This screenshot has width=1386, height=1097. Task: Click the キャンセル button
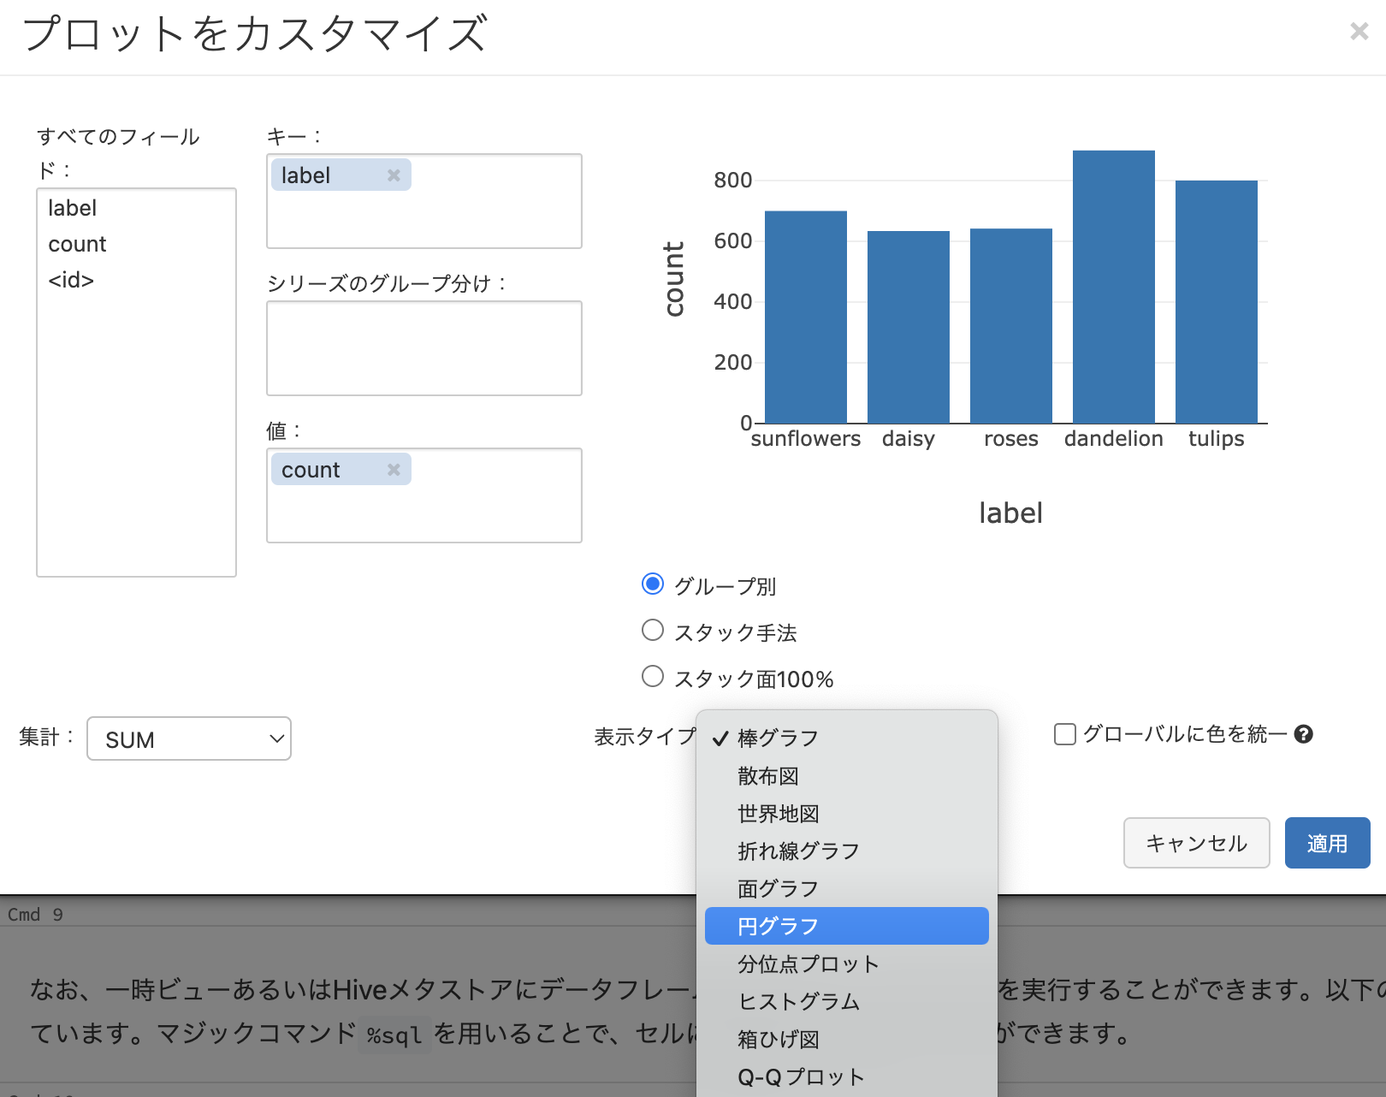pos(1197,843)
